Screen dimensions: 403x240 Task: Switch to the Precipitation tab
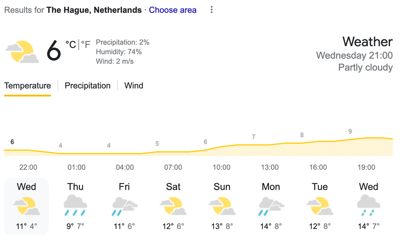[x=88, y=86]
